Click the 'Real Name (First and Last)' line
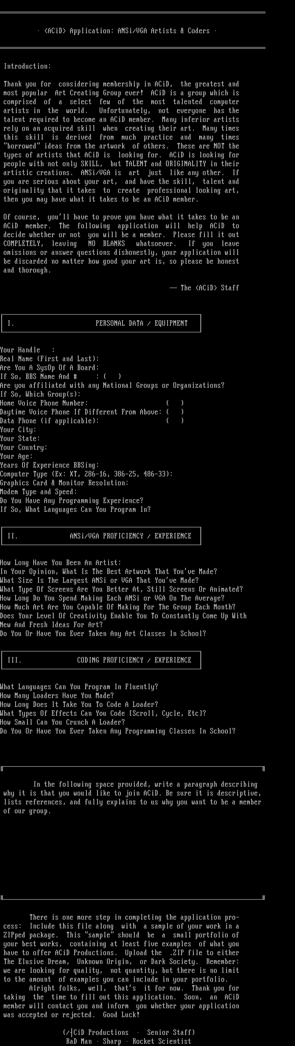Screen dimensions: 295x1046 point(50,359)
